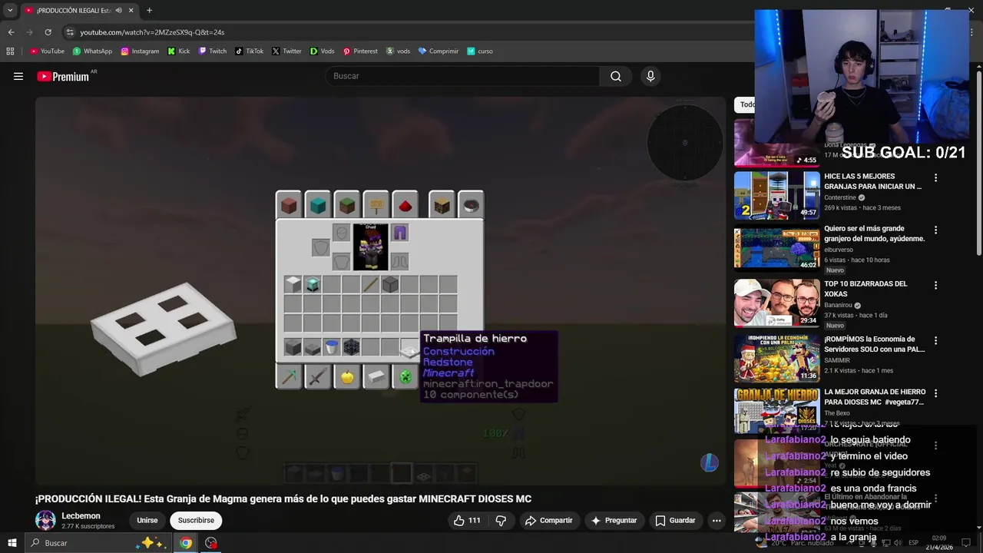
Task: Open the Kick bookmark
Action: pyautogui.click(x=178, y=51)
